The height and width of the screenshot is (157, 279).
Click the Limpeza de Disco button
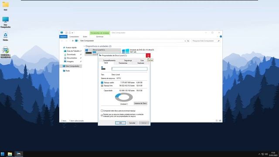[140, 103]
